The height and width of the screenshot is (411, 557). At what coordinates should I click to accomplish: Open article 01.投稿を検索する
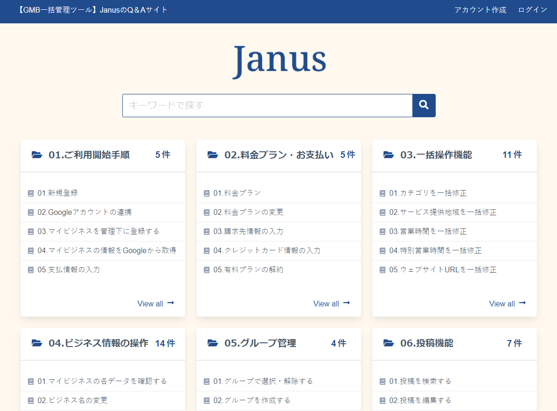coord(420,382)
